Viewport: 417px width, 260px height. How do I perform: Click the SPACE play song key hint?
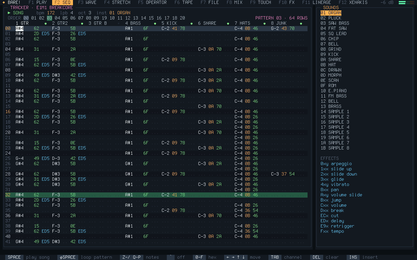[x=27, y=257]
